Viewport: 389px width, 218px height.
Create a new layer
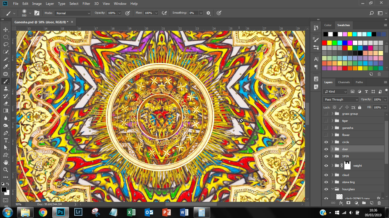[371, 203]
